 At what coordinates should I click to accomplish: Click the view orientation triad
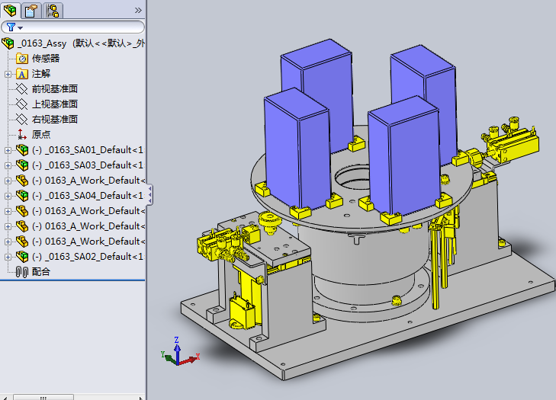point(179,351)
